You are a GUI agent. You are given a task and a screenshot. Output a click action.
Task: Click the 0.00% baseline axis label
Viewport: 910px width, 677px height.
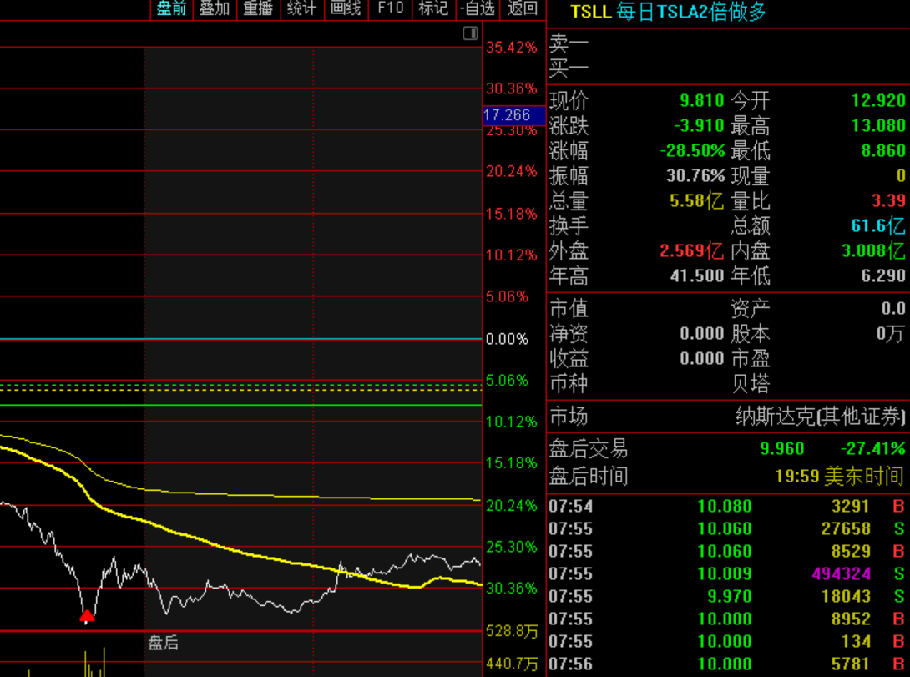click(x=508, y=339)
